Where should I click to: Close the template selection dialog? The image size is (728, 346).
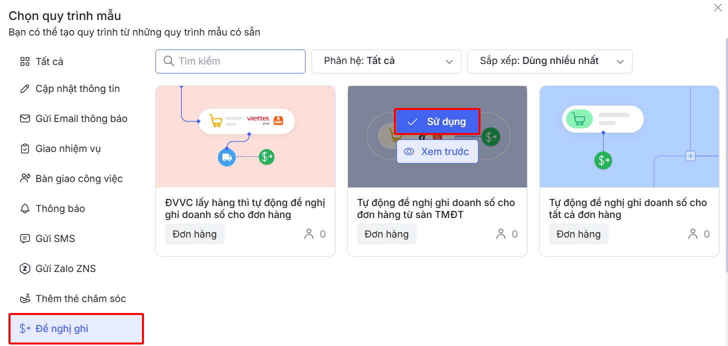click(x=718, y=7)
